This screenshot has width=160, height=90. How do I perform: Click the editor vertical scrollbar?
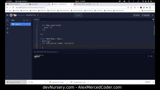[x=154, y=30]
